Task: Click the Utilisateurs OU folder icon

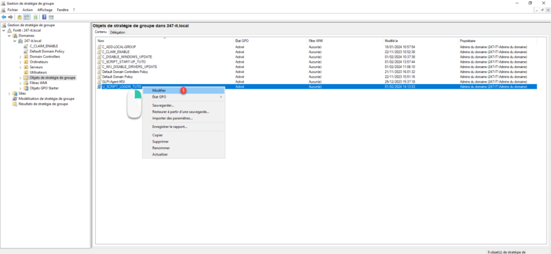Action: 26,72
